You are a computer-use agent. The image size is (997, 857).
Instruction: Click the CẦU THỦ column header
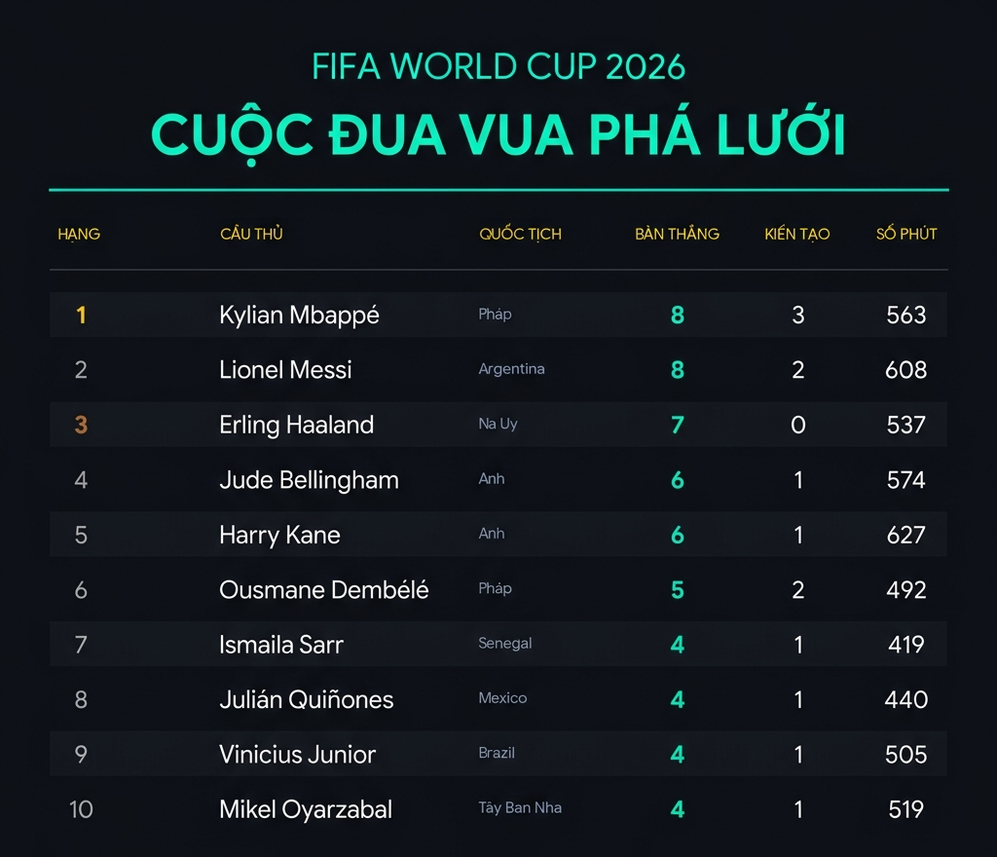point(252,234)
